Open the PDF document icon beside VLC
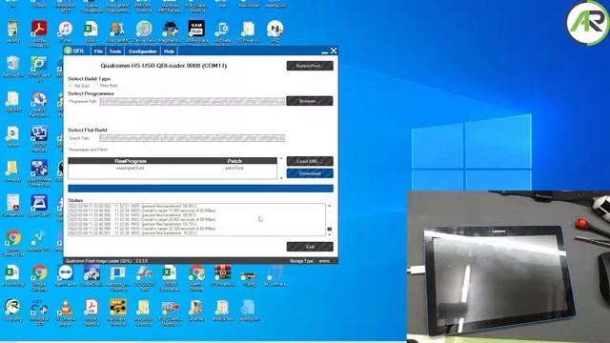The image size is (610, 343). (91, 308)
